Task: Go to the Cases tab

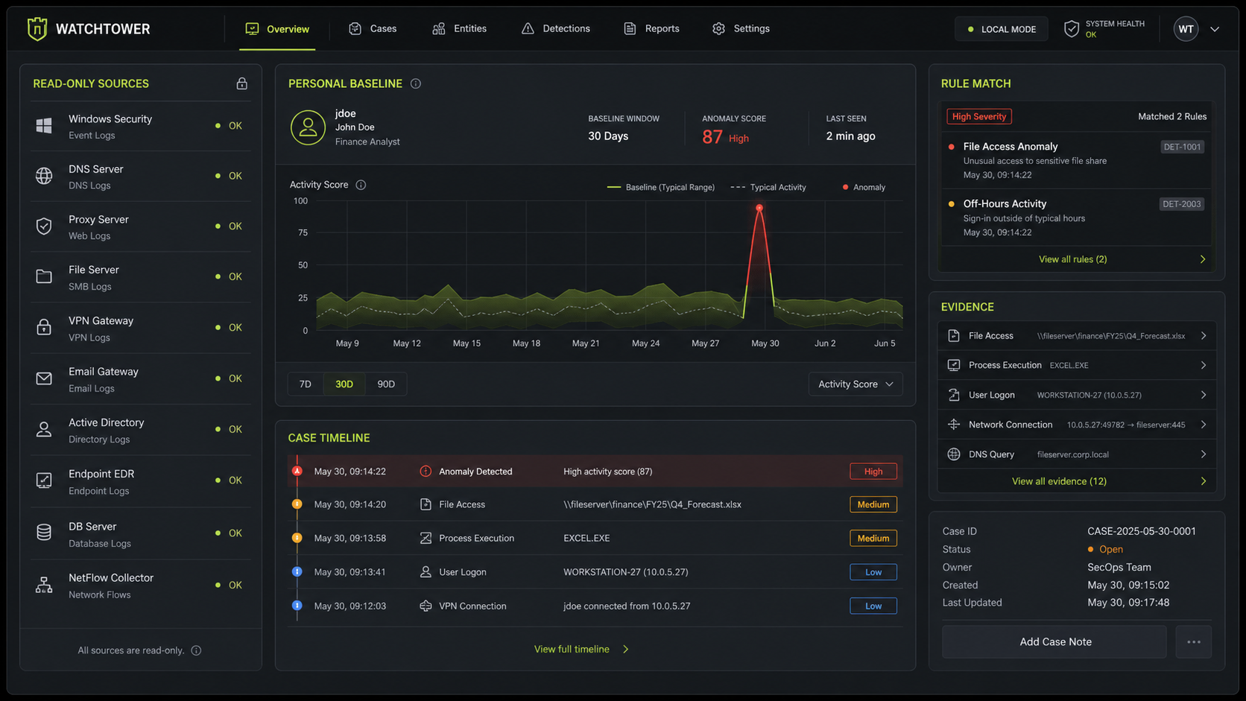Action: 373,28
